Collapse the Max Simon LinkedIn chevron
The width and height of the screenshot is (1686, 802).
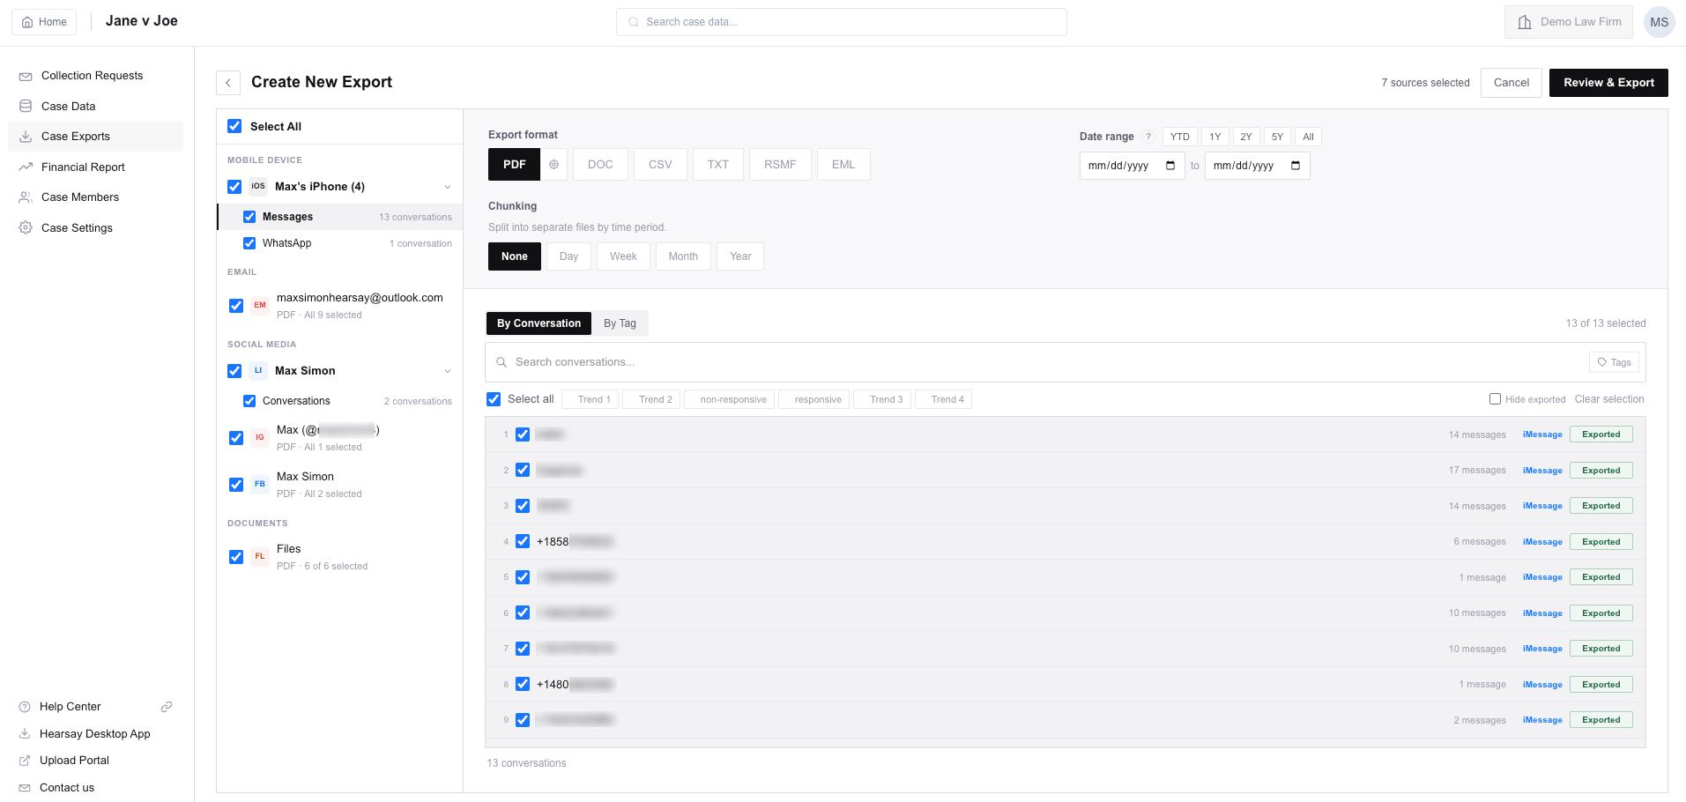[x=448, y=371]
